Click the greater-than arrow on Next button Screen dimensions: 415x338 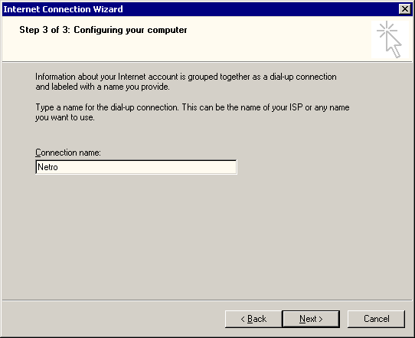coord(321,319)
